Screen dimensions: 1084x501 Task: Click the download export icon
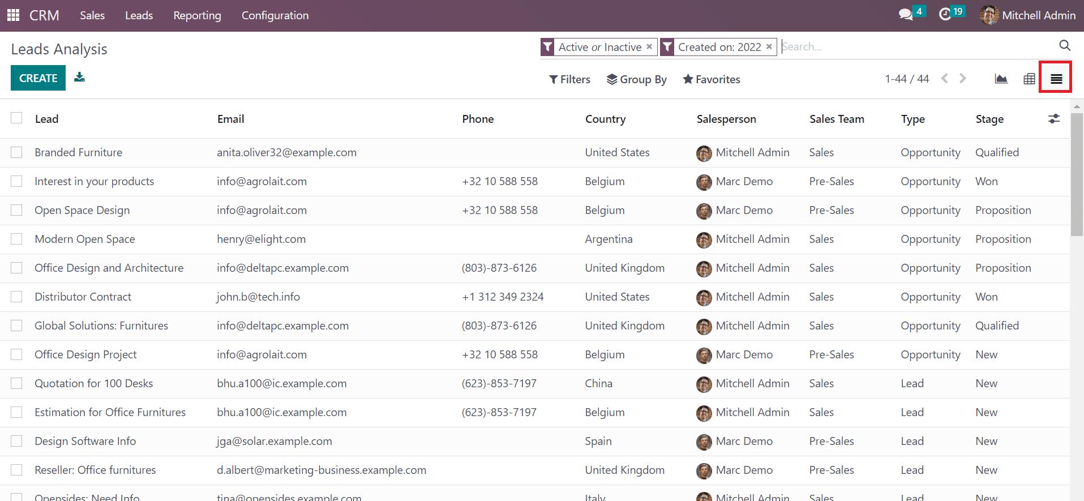(80, 77)
